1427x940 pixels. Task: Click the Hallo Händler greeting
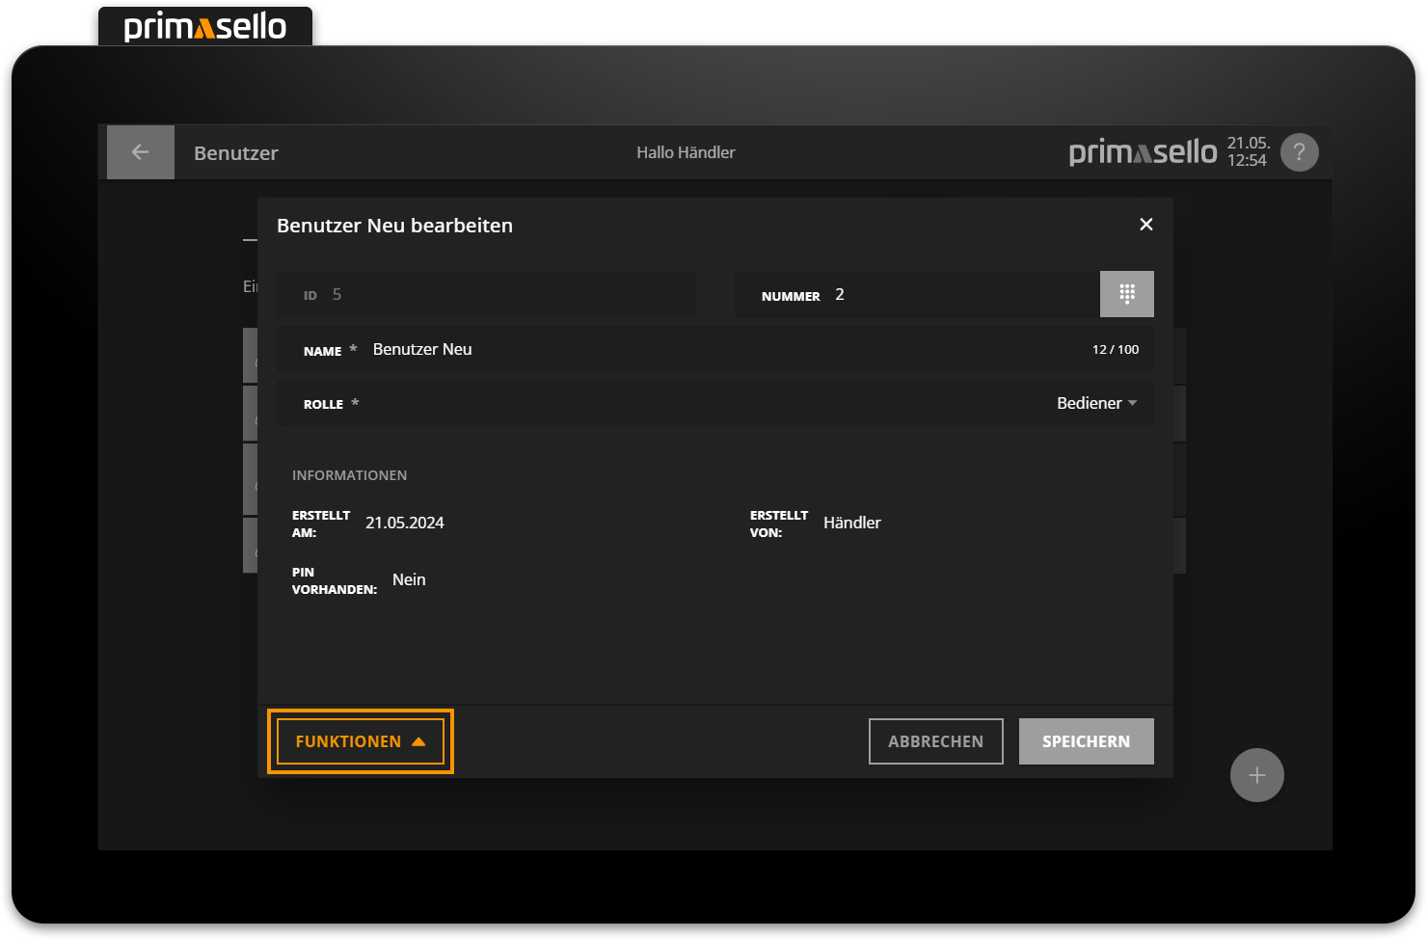coord(686,152)
